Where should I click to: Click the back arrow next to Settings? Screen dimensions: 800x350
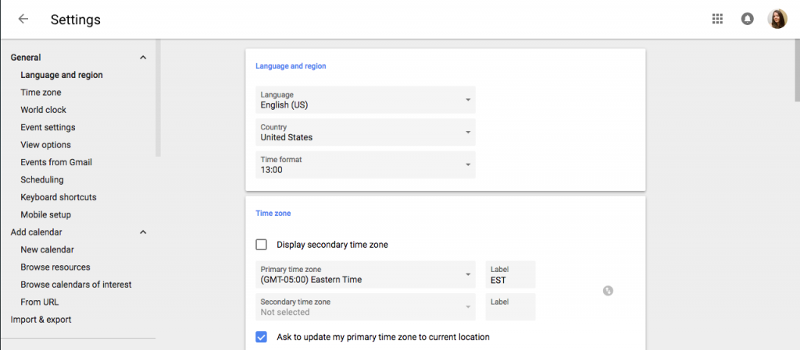(23, 19)
